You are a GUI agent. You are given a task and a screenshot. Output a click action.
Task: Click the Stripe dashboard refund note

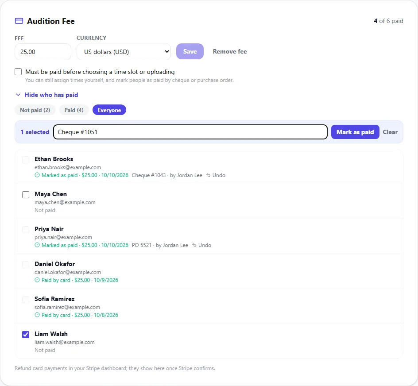[x=115, y=368]
